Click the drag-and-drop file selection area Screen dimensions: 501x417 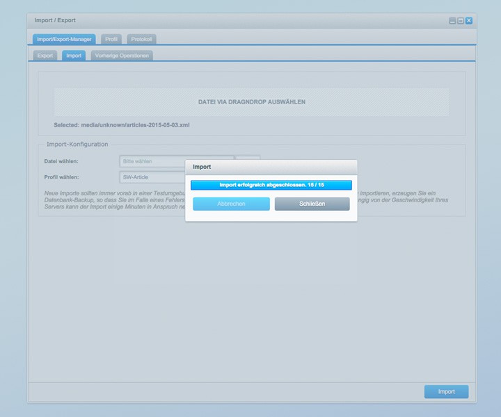(252, 101)
